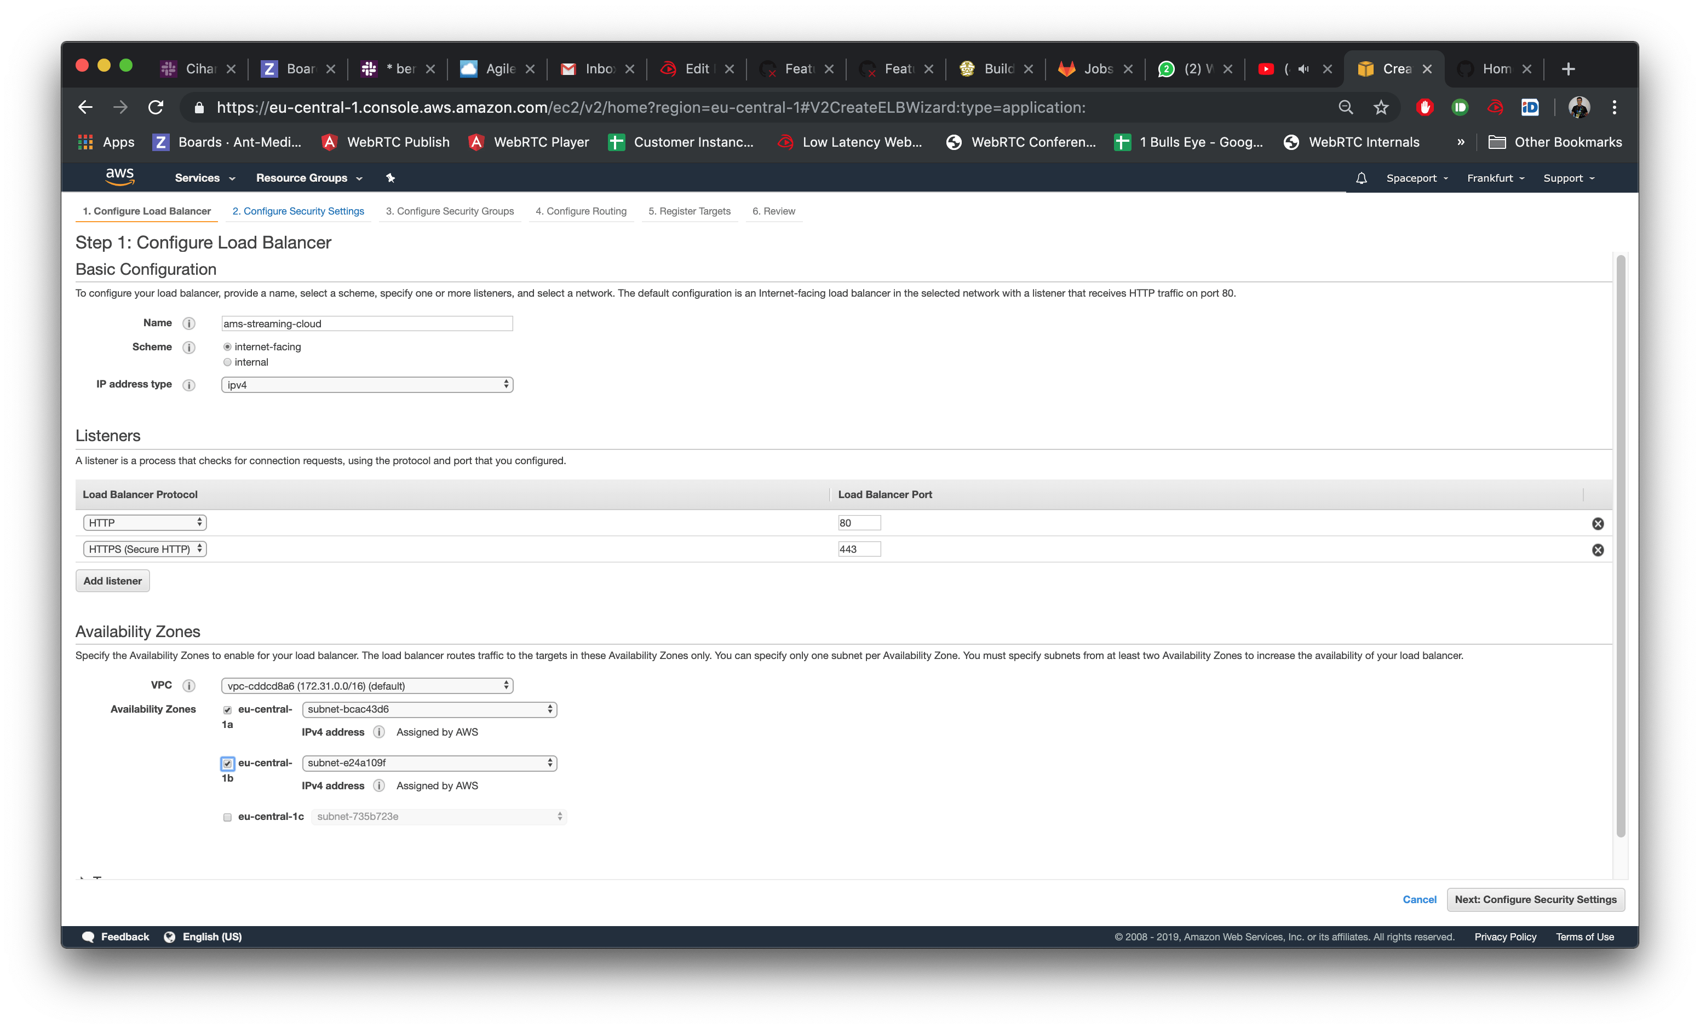The image size is (1700, 1029).
Task: Open the Frankfurt region selector
Action: [1495, 178]
